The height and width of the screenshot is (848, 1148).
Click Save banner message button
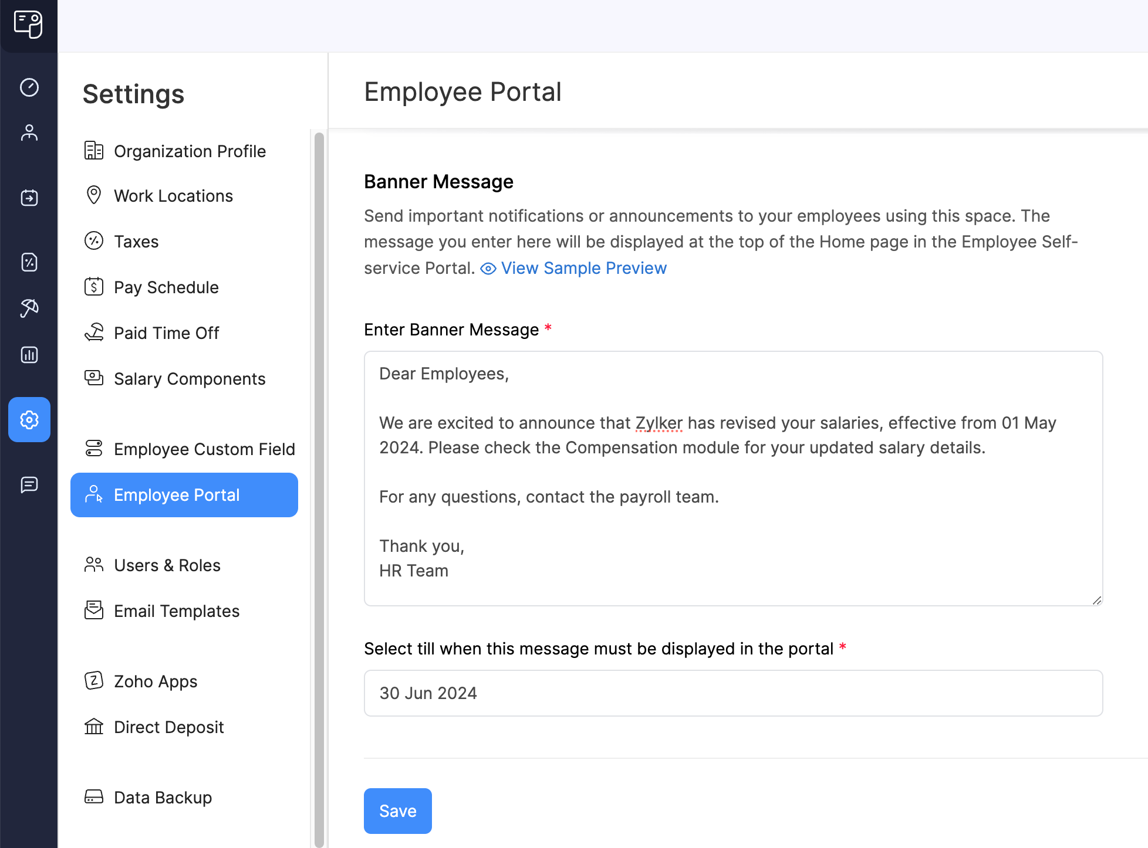point(397,810)
